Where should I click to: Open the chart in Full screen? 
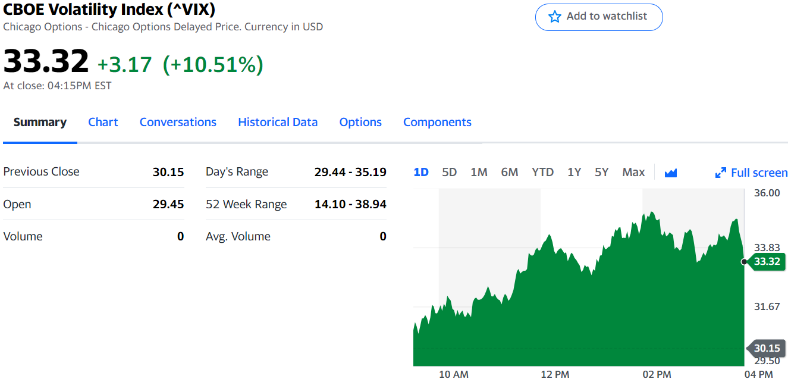click(751, 173)
